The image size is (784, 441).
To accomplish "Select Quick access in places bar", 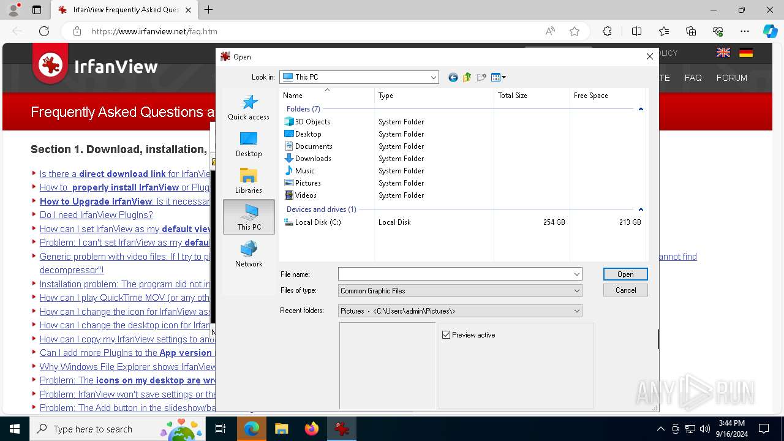I will (249, 108).
